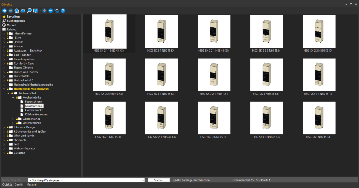
Task: Toggle 'Alle Kataloge durchsuchen' checkbox
Action: (174, 180)
